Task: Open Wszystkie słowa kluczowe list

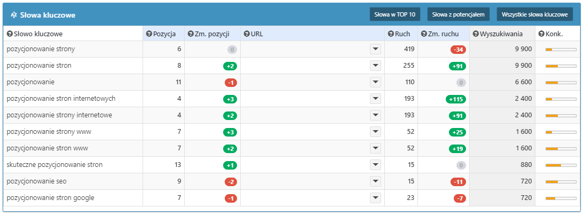Action: click(x=534, y=14)
